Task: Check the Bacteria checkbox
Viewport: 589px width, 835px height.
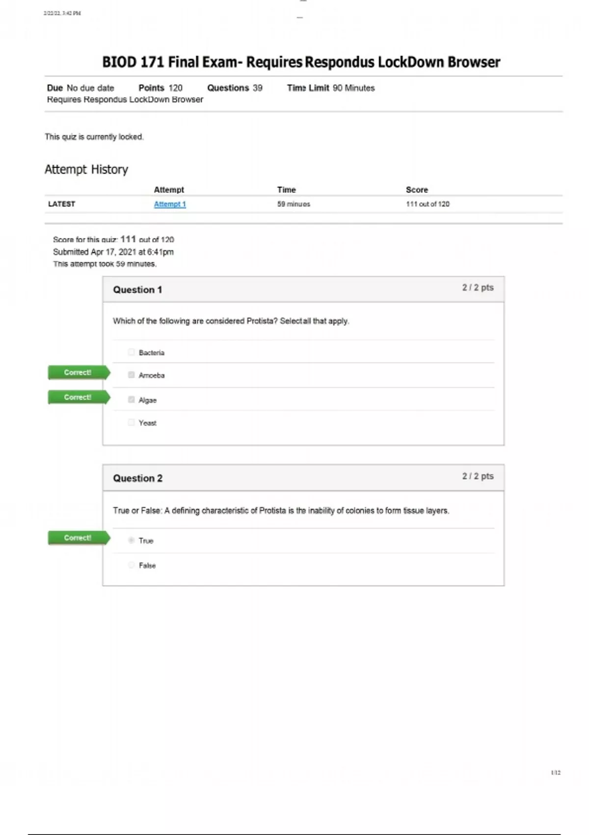Action: (131, 352)
